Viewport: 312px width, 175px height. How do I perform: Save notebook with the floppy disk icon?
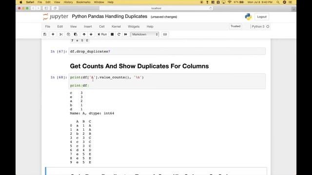click(45, 35)
